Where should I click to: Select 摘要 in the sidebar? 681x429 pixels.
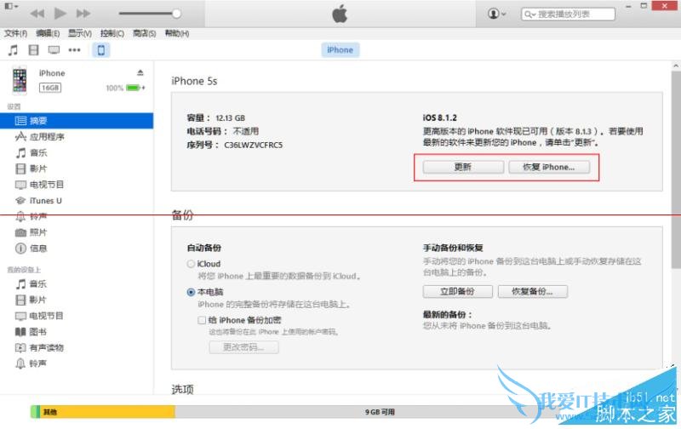tap(77, 121)
